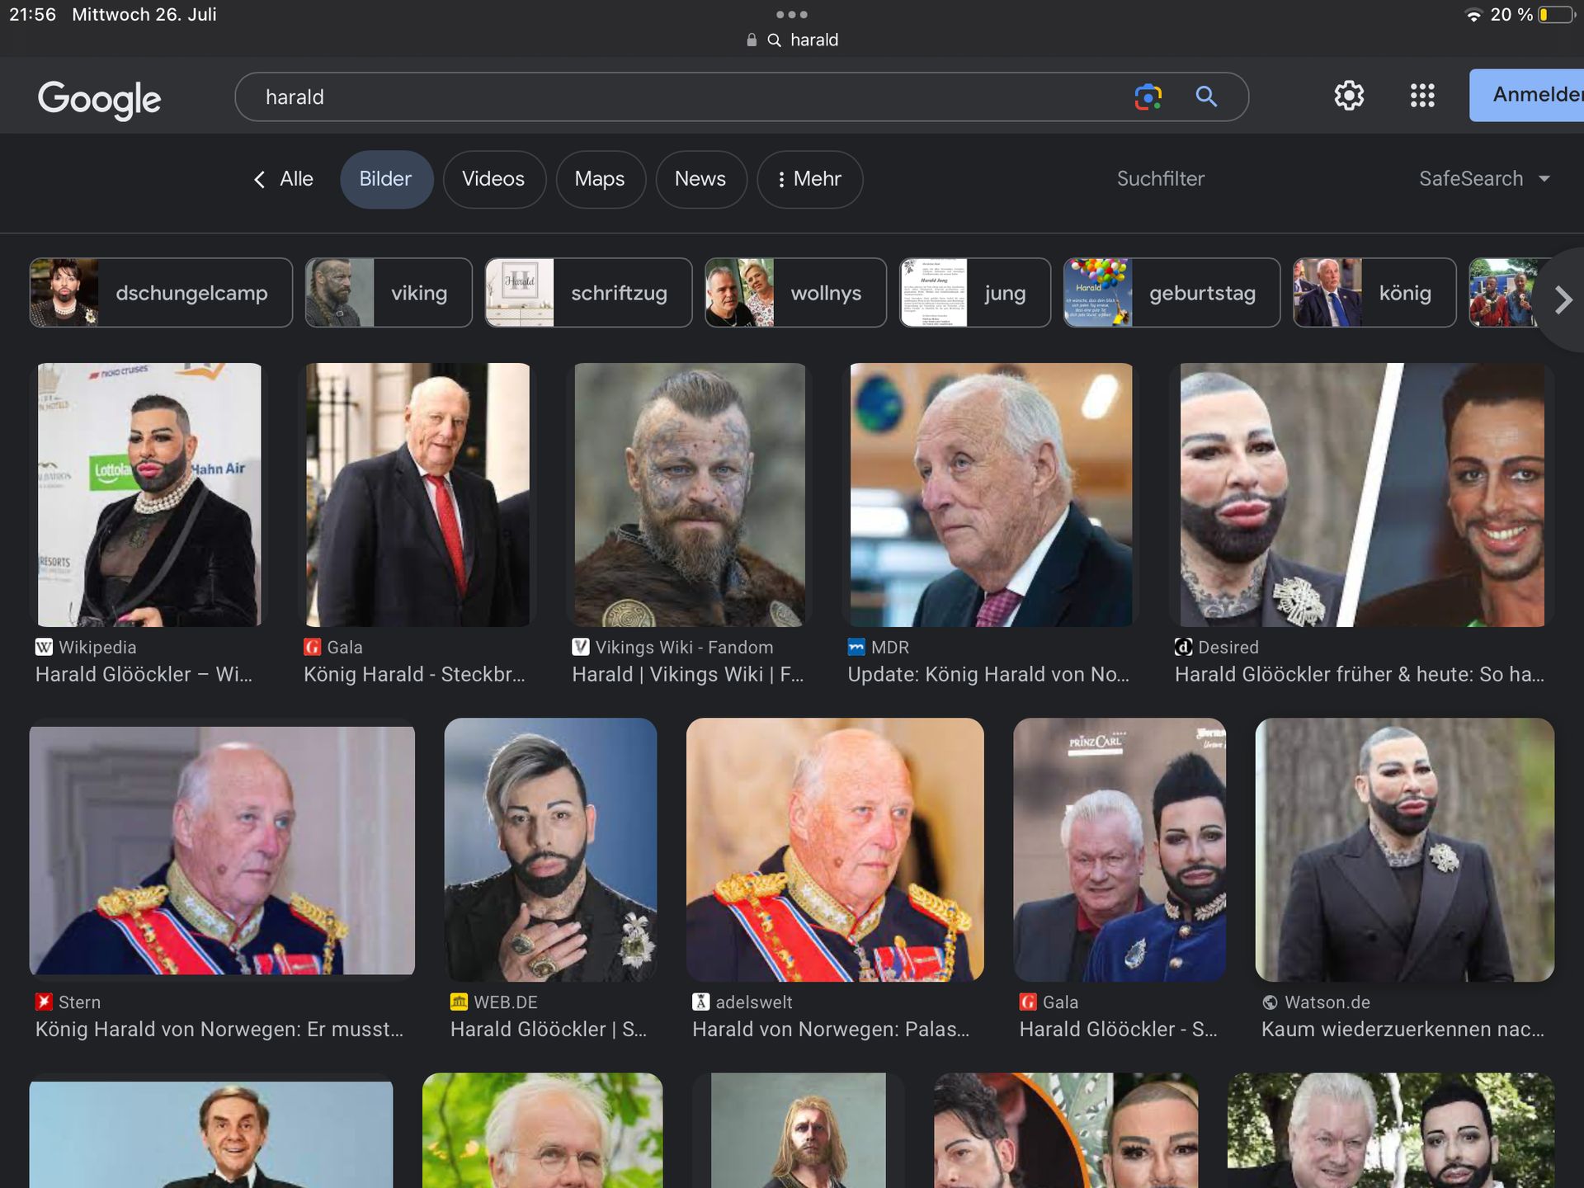Click the Google Lens camera icon

click(x=1148, y=97)
